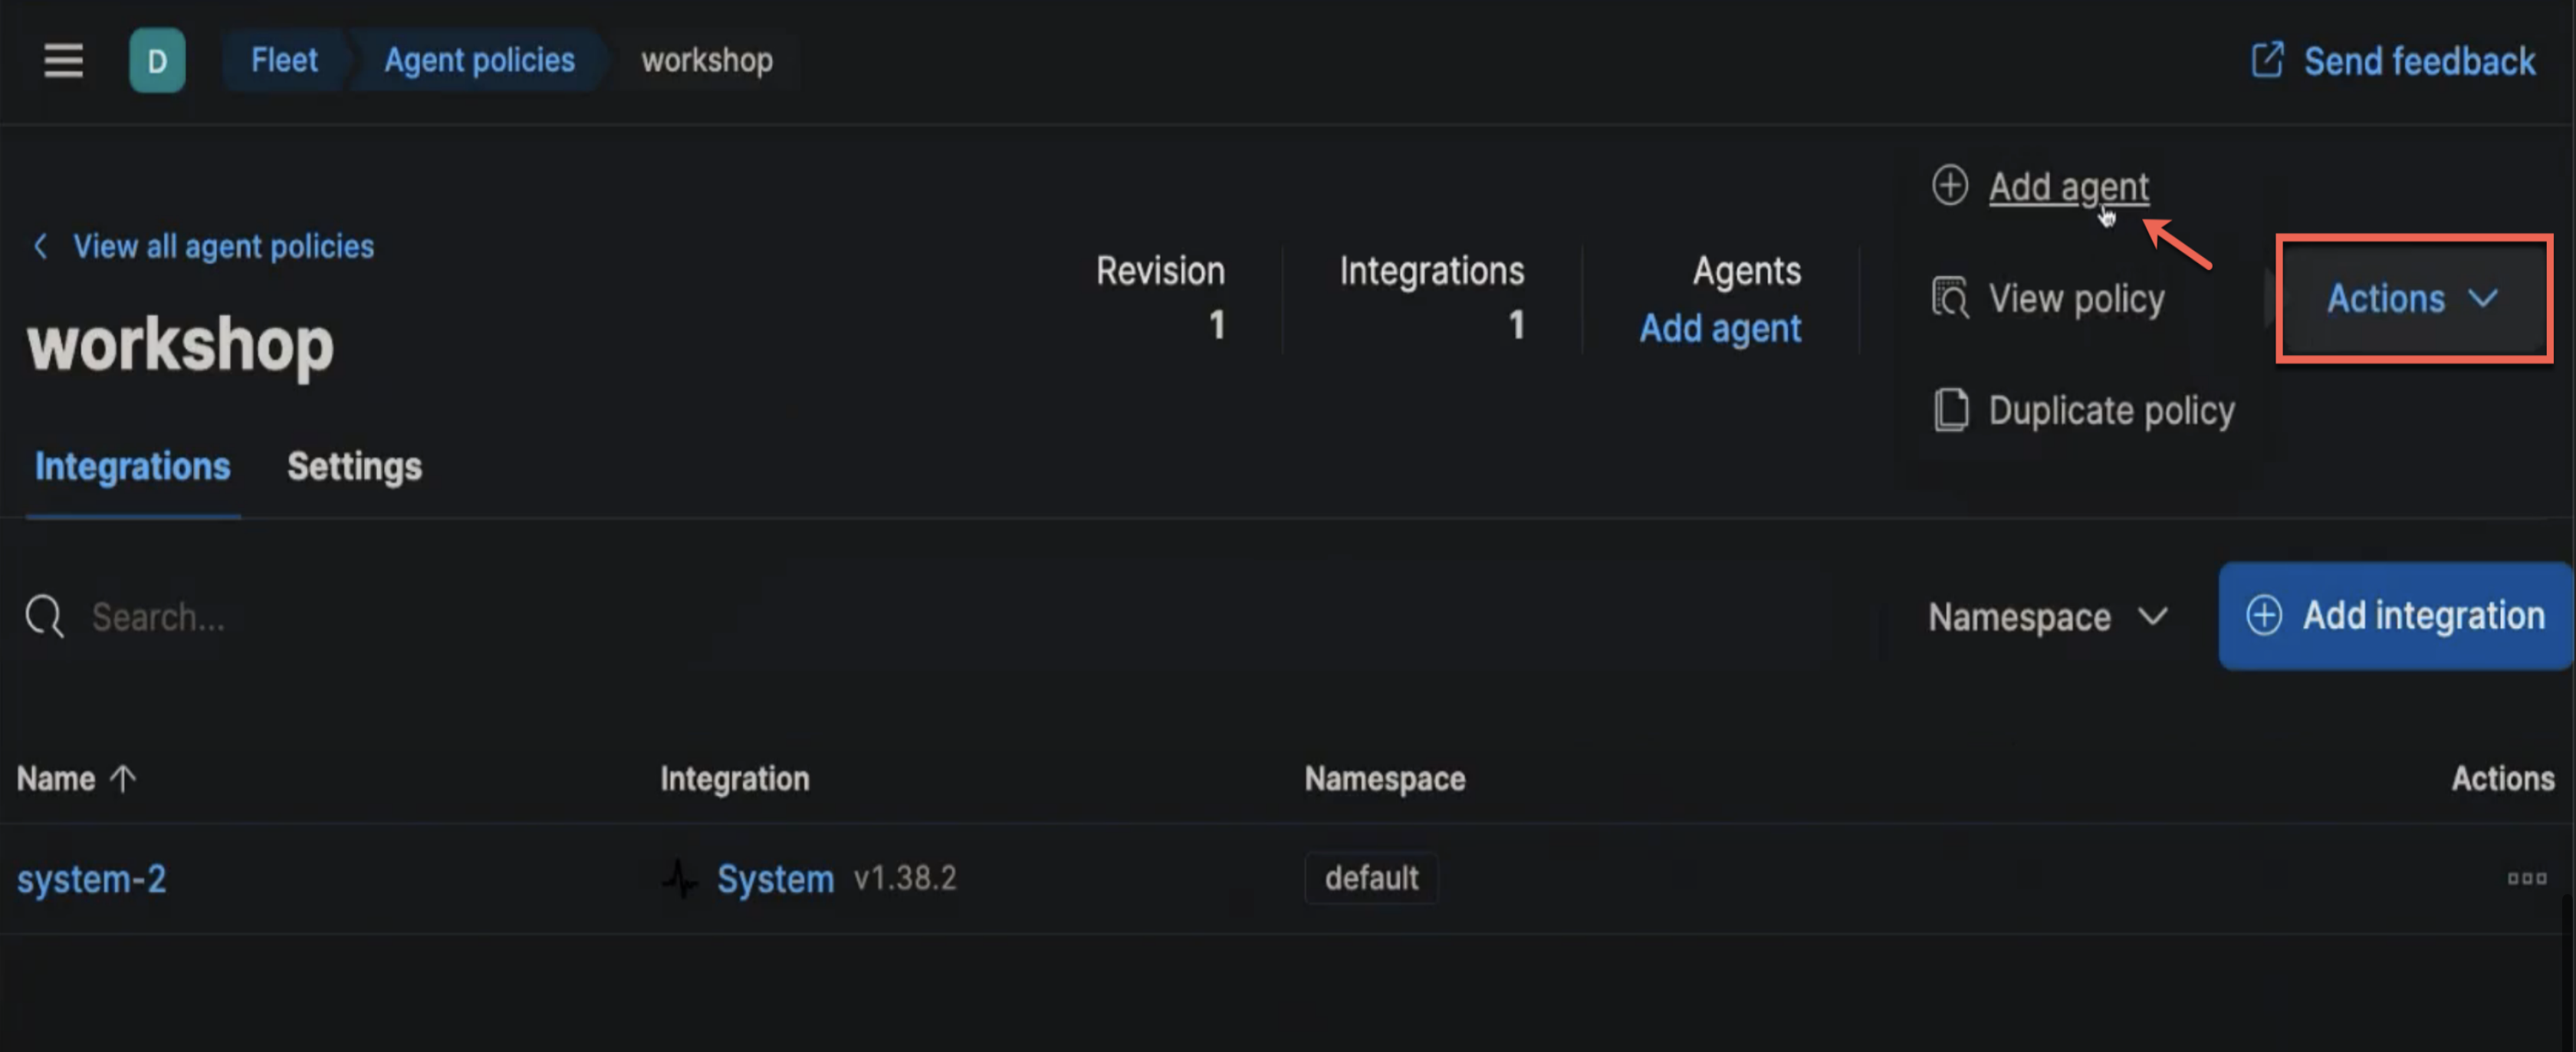Open the row actions ellipsis for system-2
The height and width of the screenshot is (1052, 2576).
(x=2528, y=879)
